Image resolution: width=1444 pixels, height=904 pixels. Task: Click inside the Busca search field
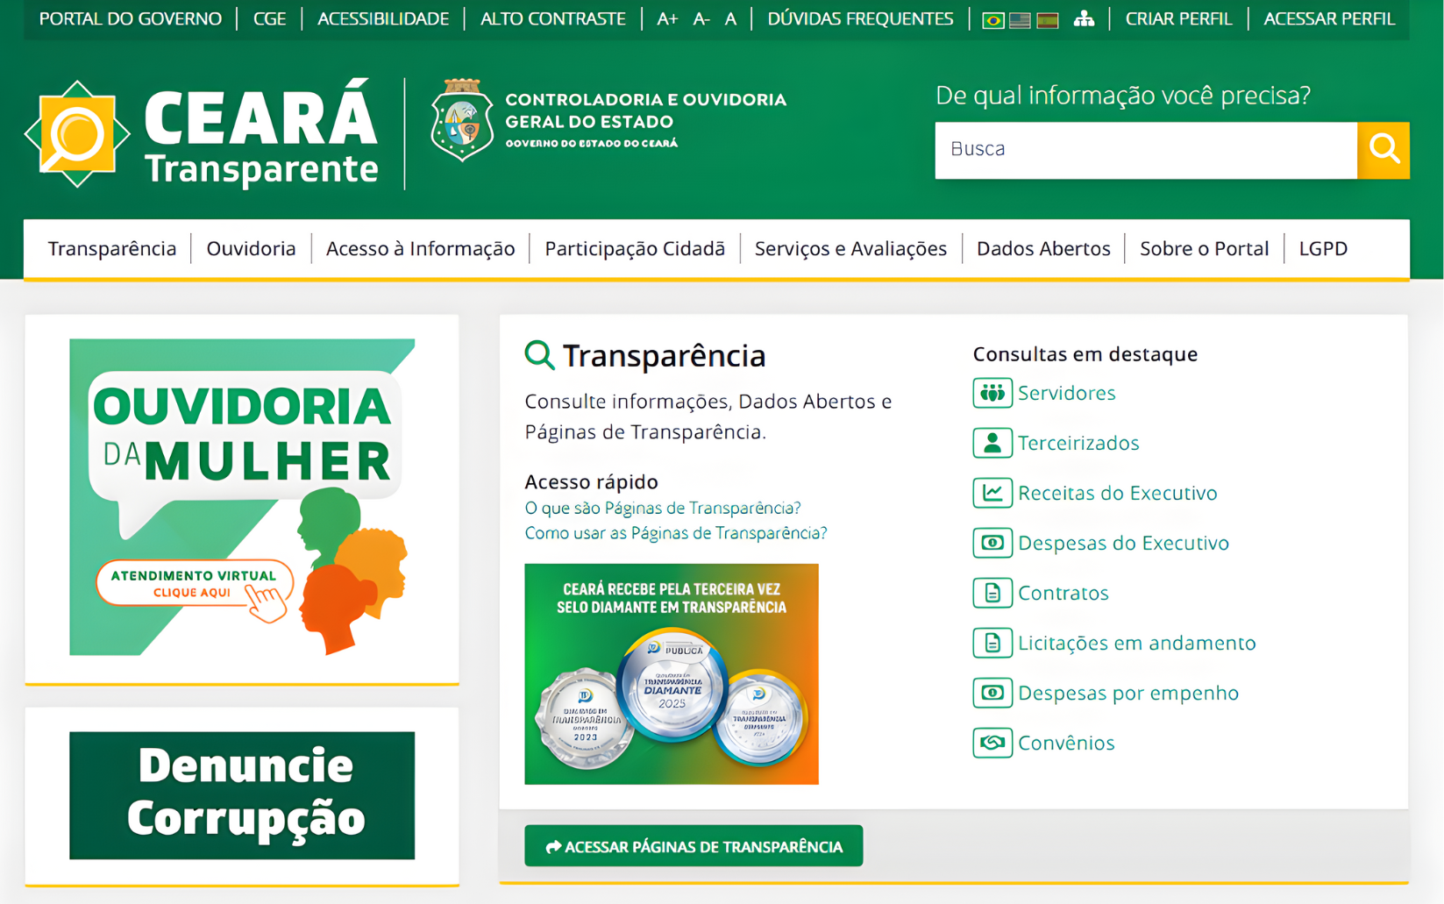click(x=1140, y=150)
